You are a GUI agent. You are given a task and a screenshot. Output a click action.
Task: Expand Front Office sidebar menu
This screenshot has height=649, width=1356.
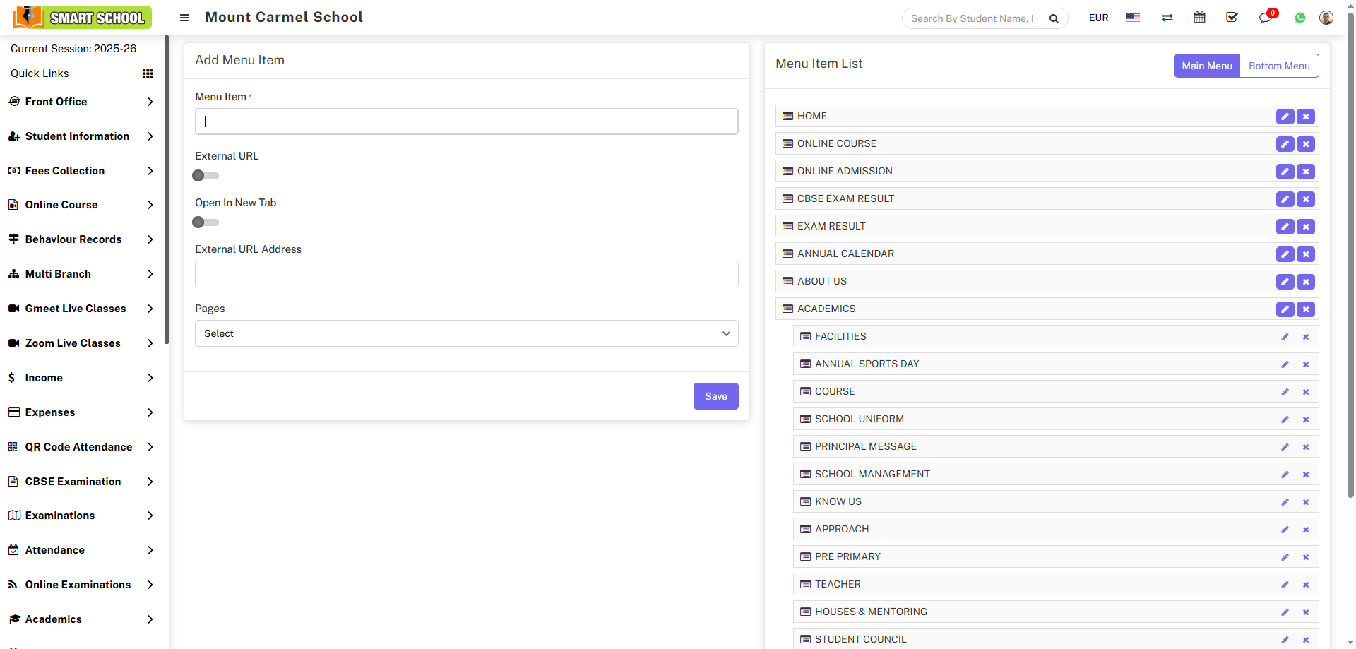tap(82, 102)
